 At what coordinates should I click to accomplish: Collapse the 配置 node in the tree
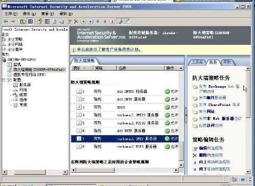click(x=4, y=79)
